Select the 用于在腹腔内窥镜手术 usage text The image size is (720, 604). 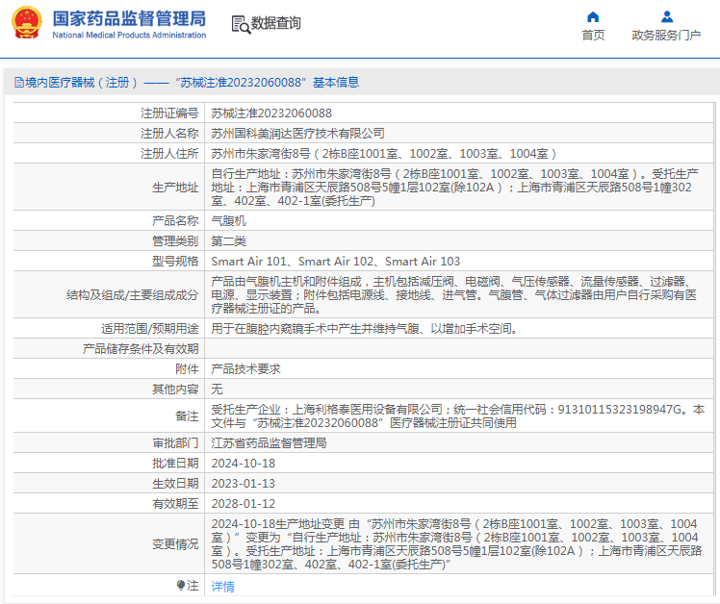[365, 329]
